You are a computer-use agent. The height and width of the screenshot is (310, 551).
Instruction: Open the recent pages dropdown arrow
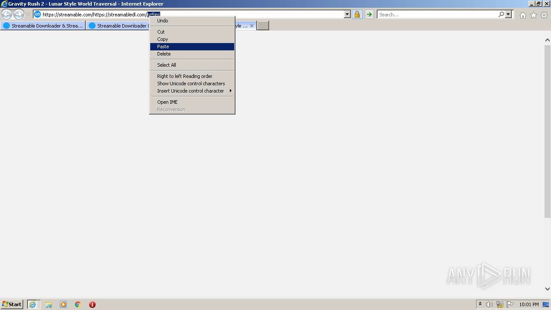click(x=28, y=15)
